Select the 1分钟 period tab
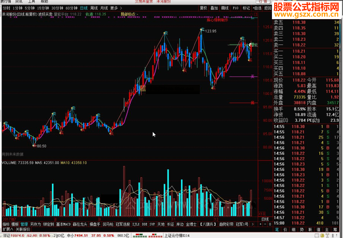This screenshot has width=343, height=238. [18, 8]
